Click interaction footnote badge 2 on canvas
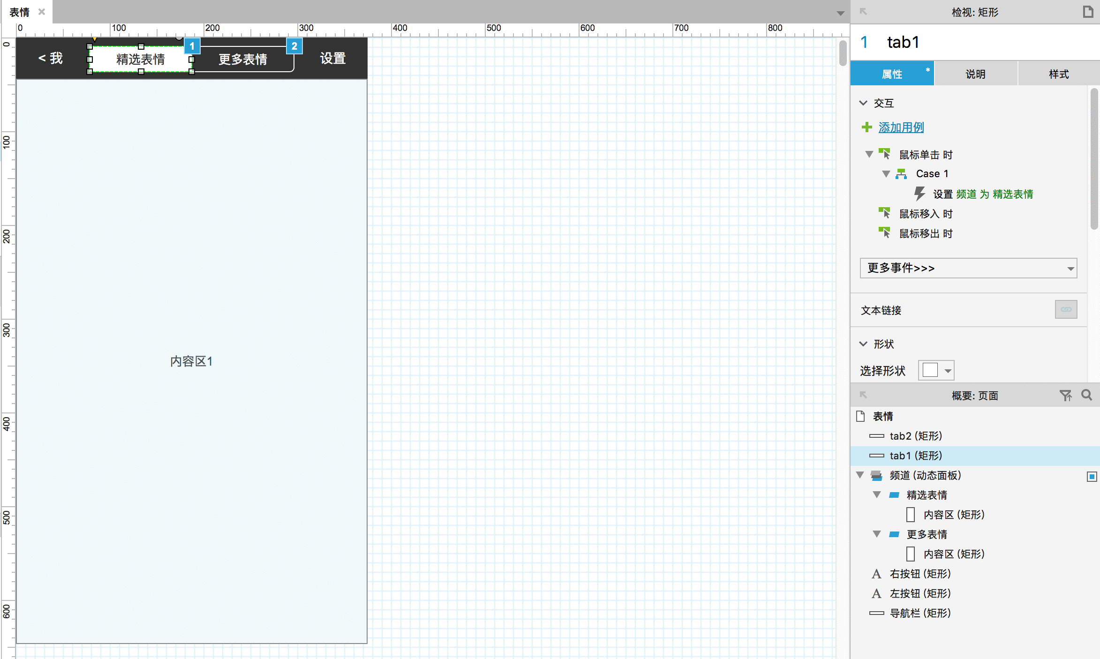Screen dimensions: 1100x659 tap(294, 46)
